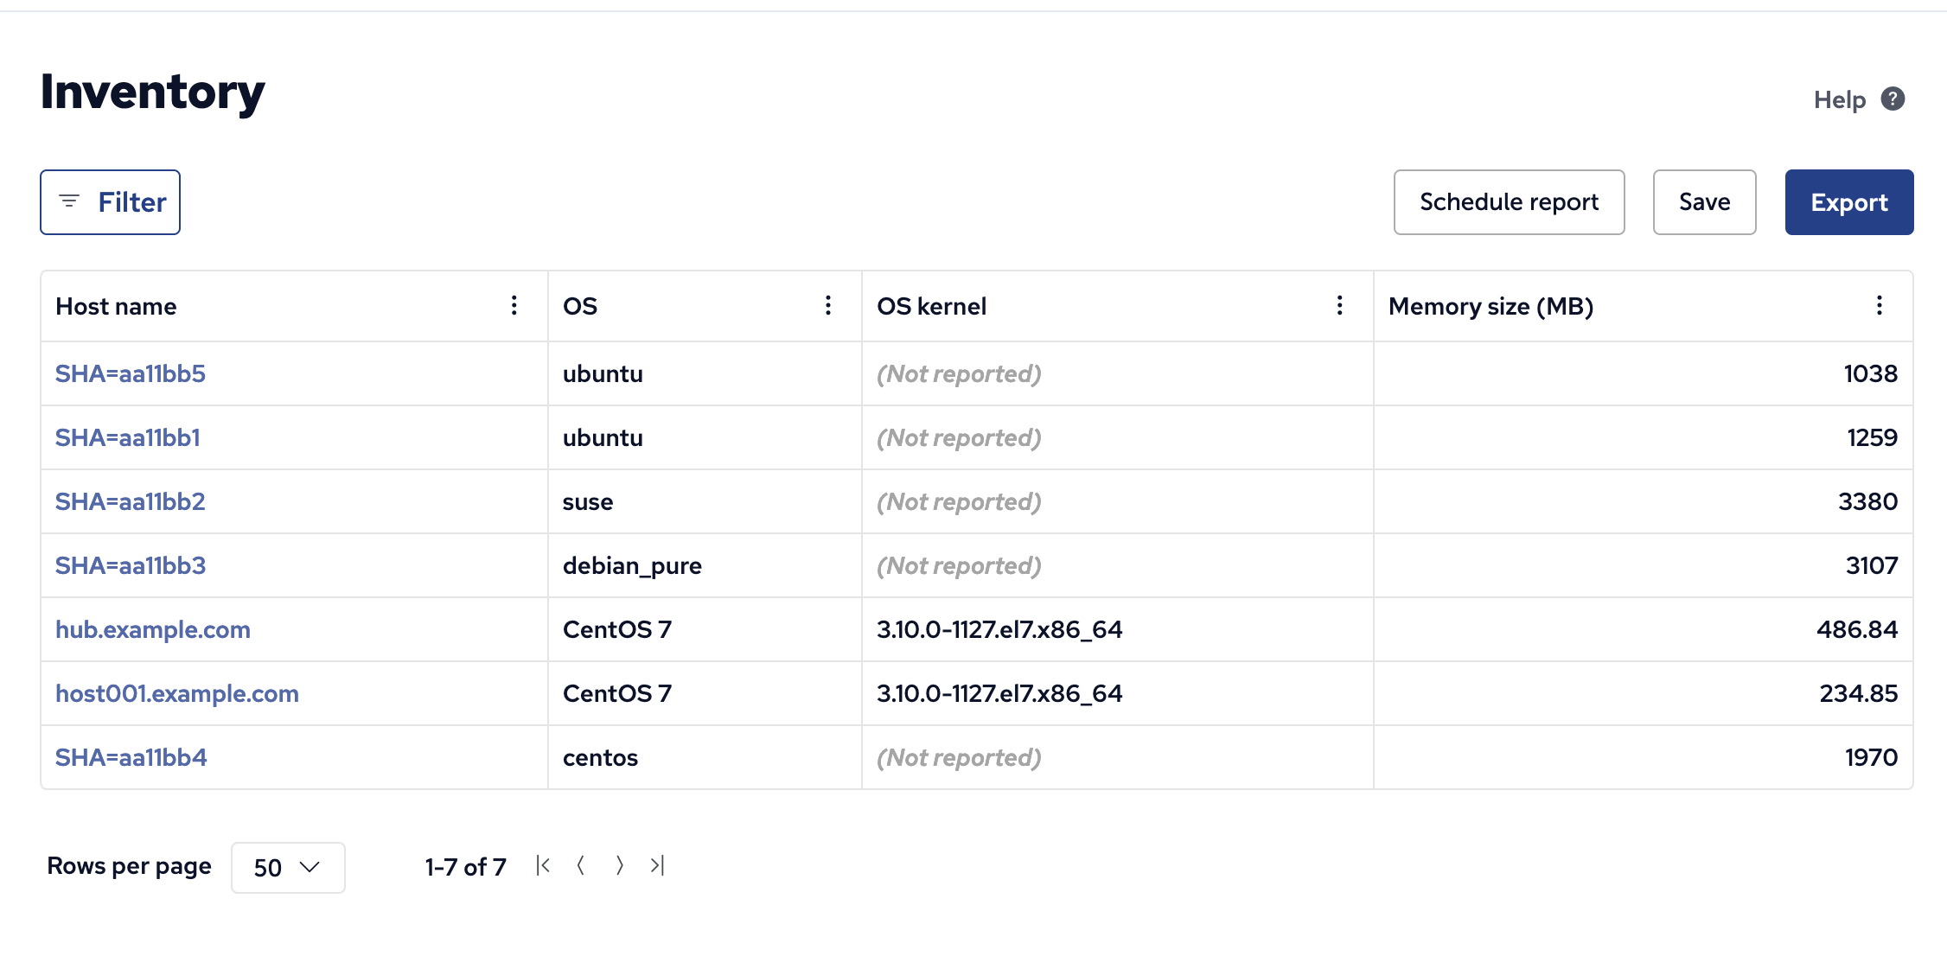Open the Host name column options menu
Screen dimensions: 1947x956
tap(514, 305)
